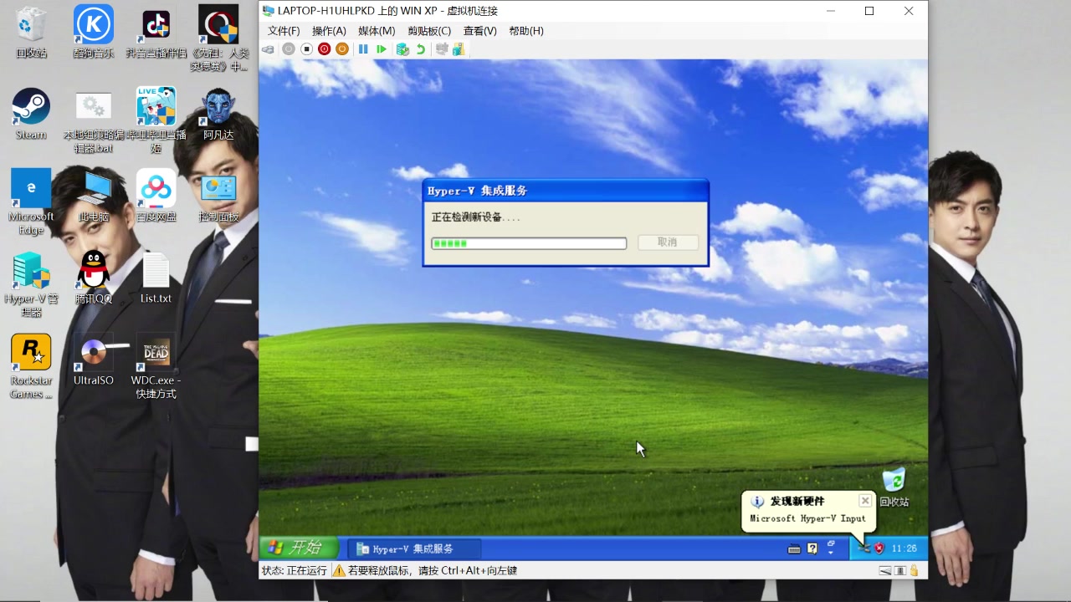Image resolution: width=1071 pixels, height=602 pixels.
Task: Pause the virtual machine with the blue pause icon
Action: tap(363, 49)
